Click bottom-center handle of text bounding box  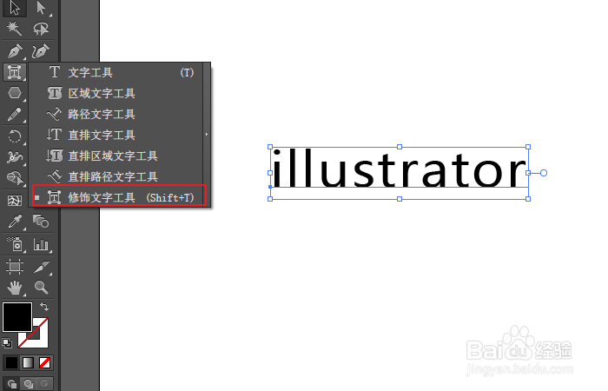point(400,199)
